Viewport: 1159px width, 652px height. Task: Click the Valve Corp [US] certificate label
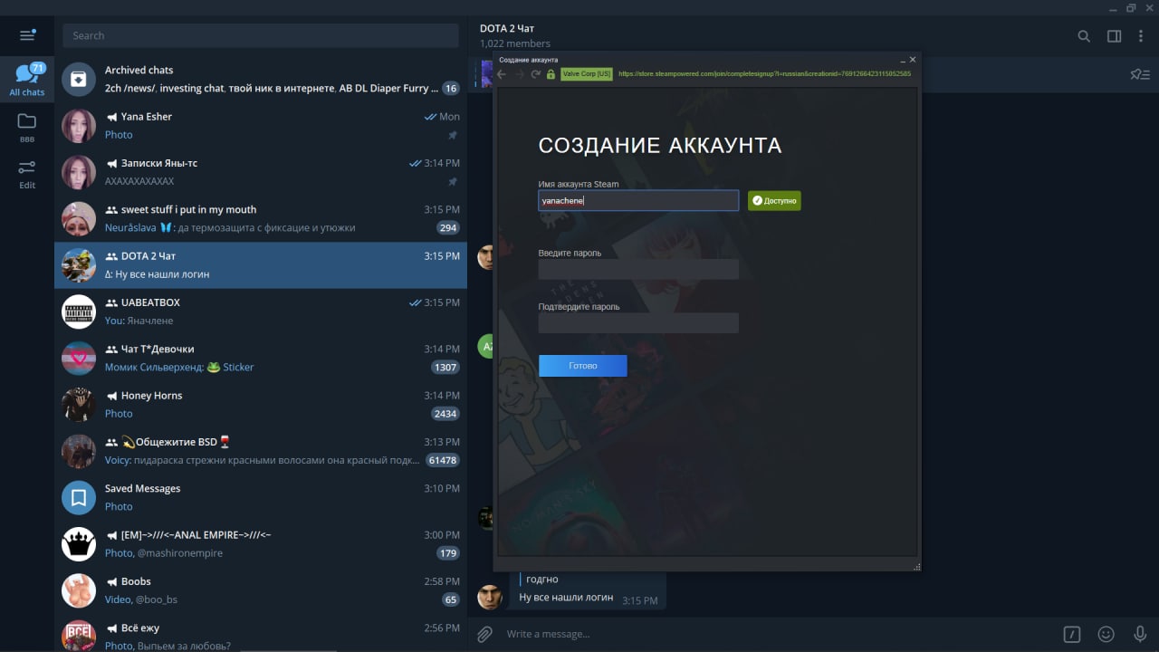pyautogui.click(x=587, y=74)
